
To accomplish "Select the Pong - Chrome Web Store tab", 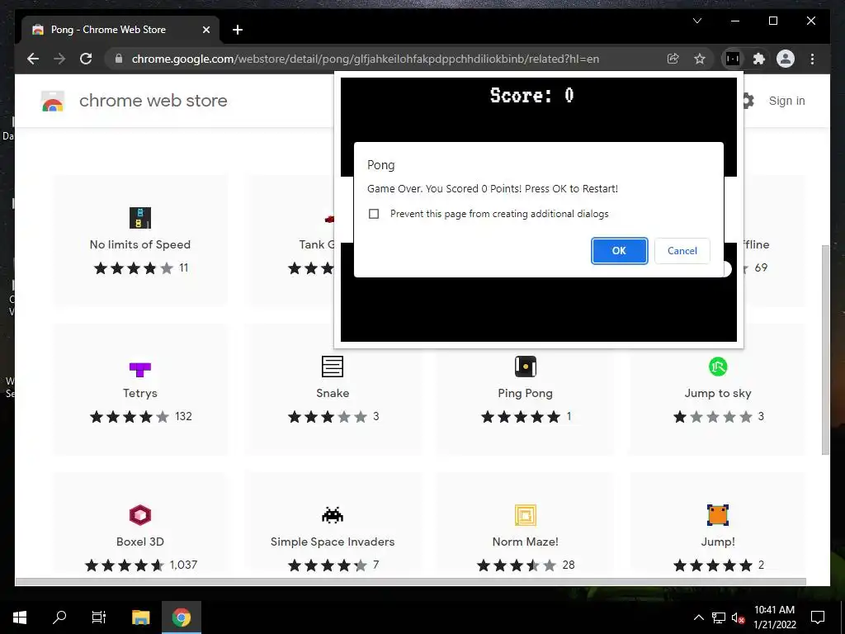I will pos(120,30).
